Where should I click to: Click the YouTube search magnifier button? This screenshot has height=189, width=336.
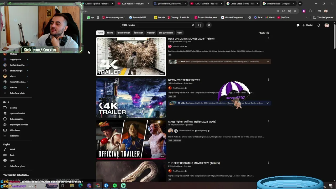click(x=199, y=25)
